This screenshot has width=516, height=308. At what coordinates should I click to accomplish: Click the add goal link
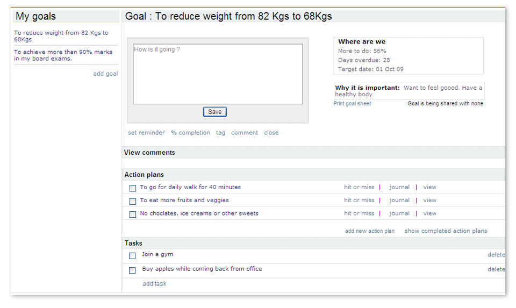tap(105, 74)
